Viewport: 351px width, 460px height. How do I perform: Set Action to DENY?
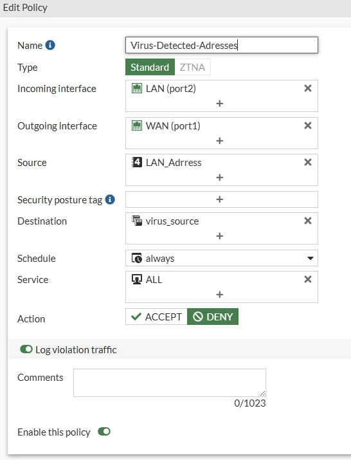(213, 317)
